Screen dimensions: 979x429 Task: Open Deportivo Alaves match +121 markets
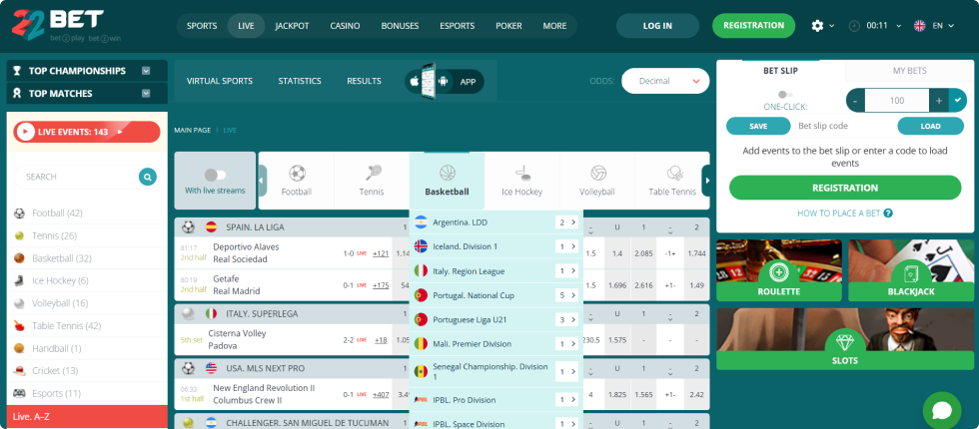click(x=381, y=253)
